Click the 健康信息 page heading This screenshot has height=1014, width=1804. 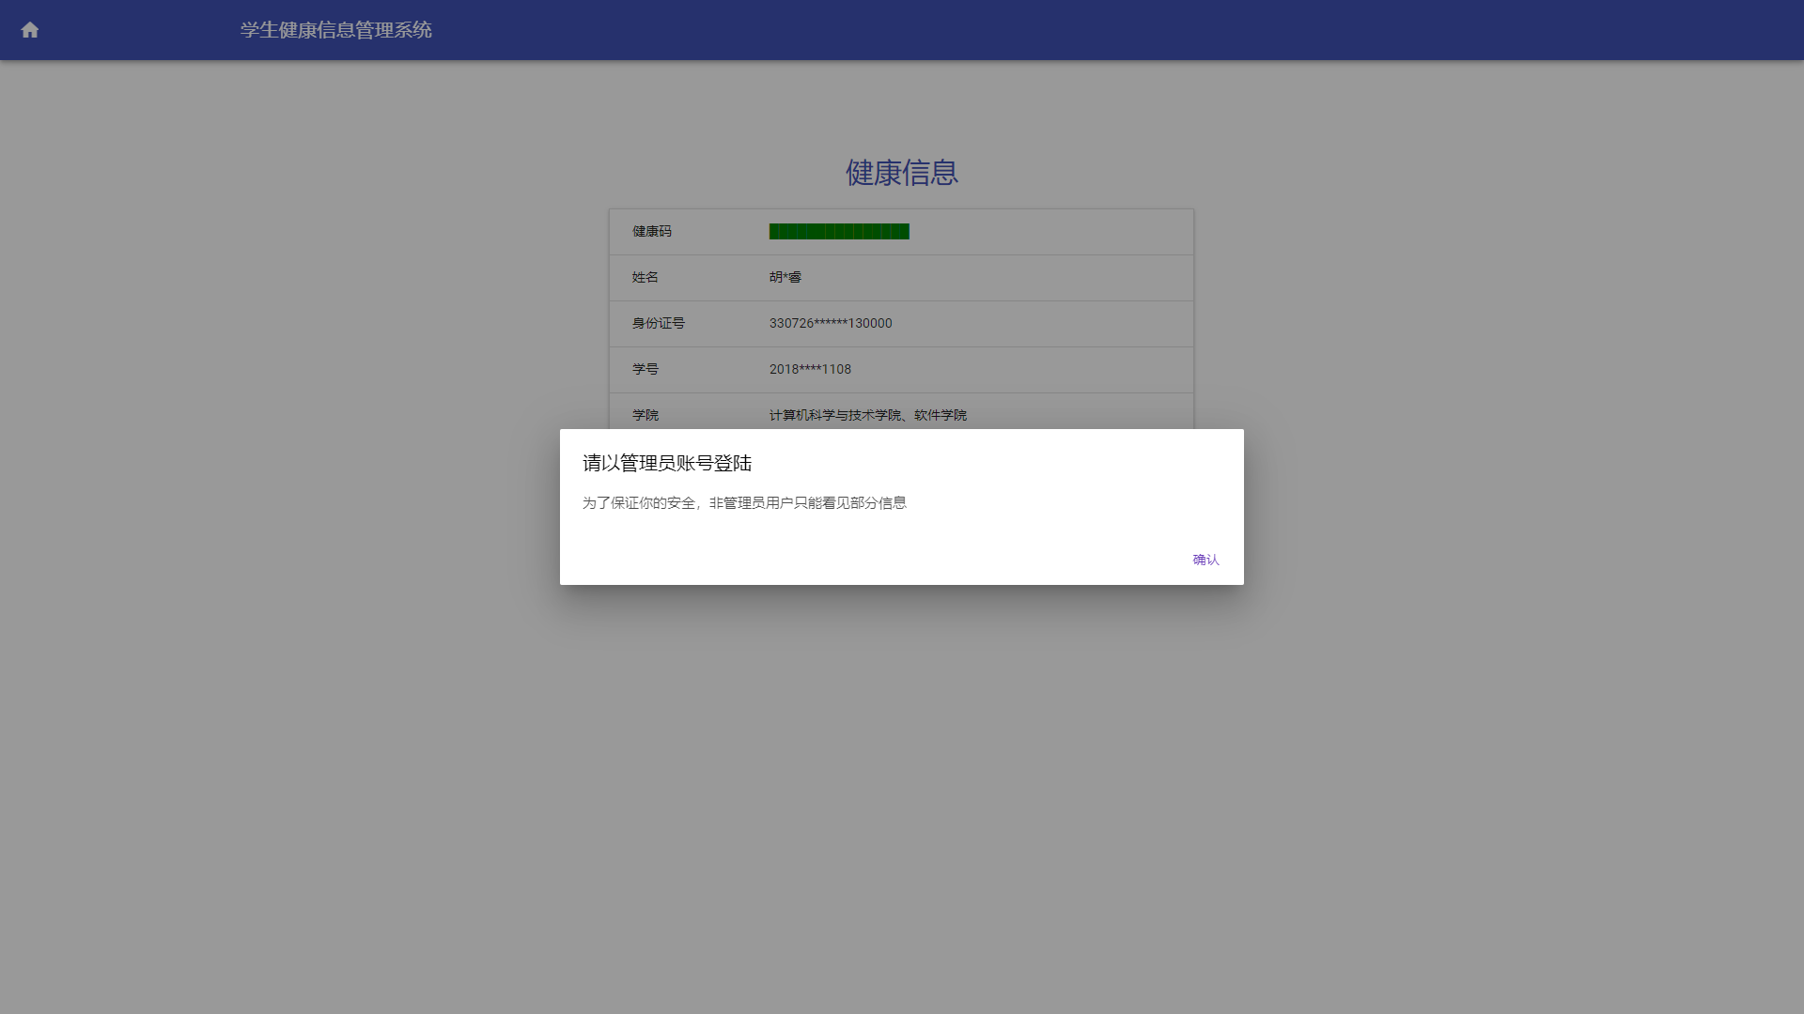click(901, 173)
